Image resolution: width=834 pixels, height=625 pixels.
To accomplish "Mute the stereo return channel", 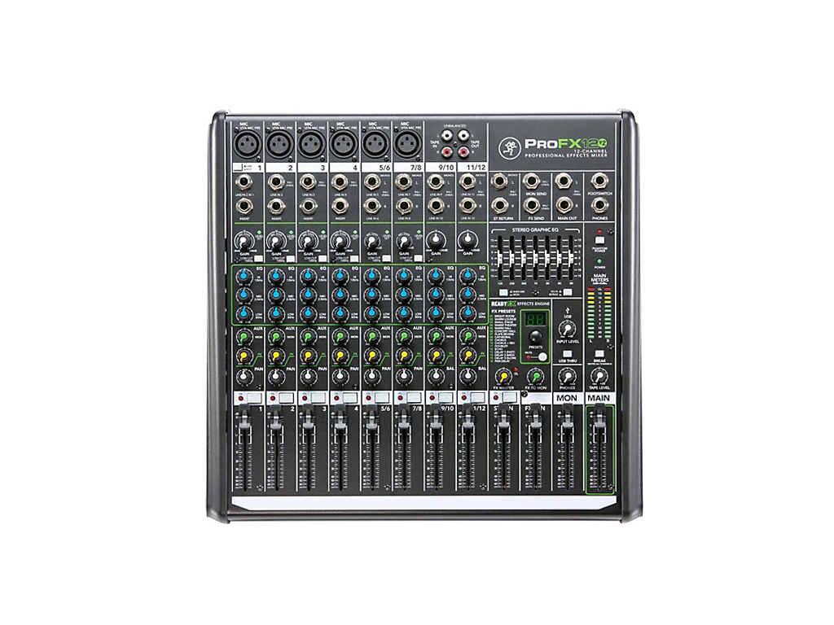I will [509, 397].
